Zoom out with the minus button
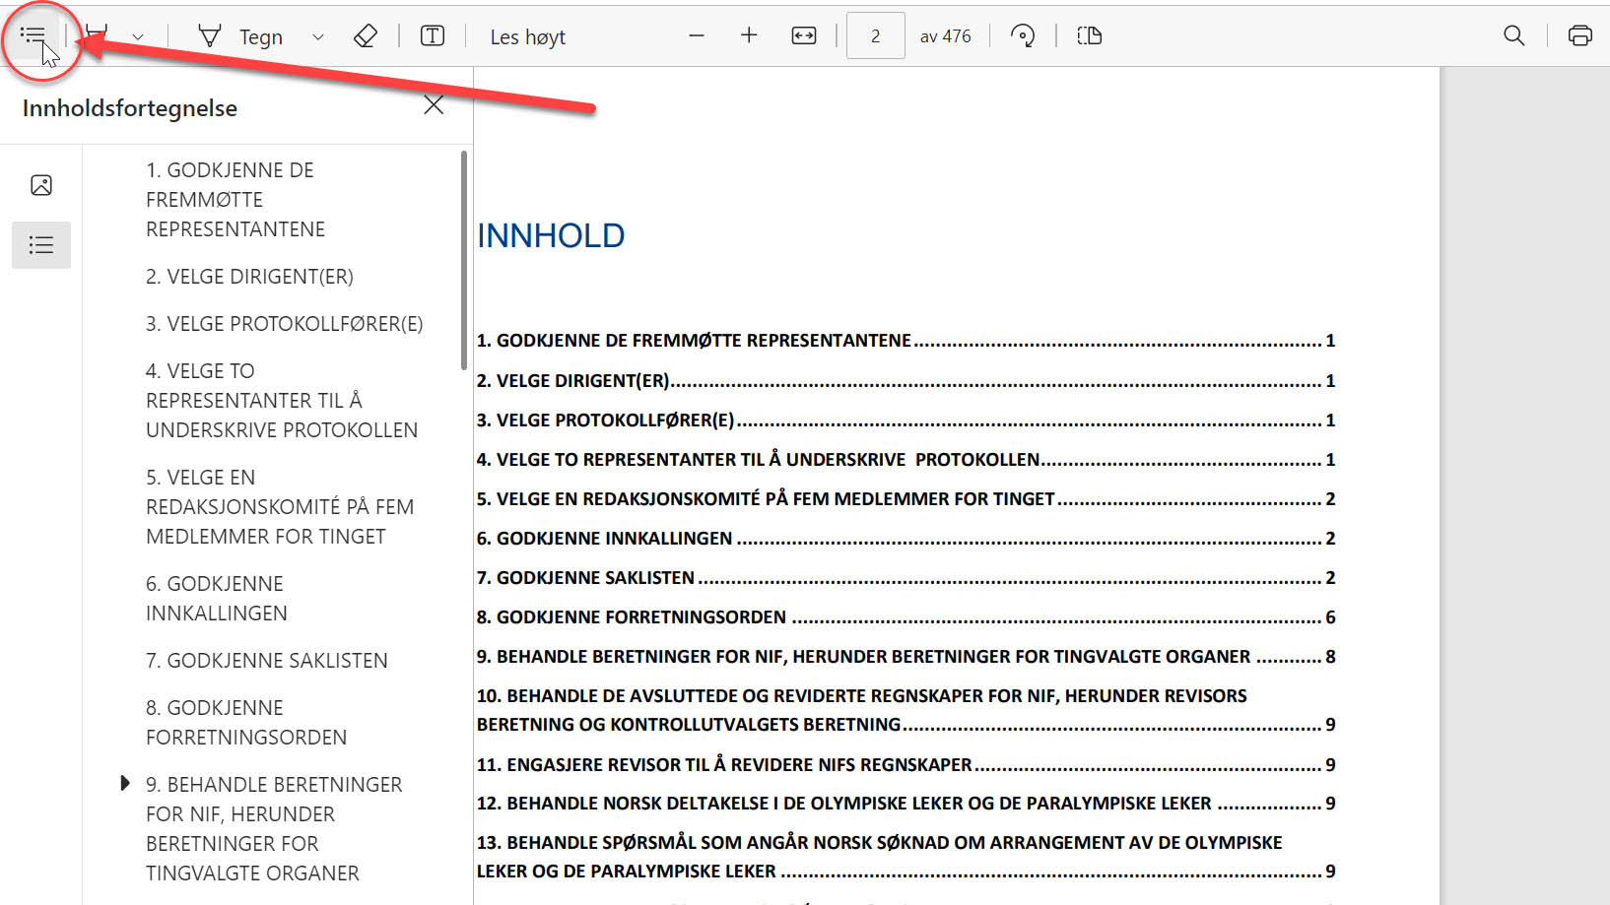 coord(697,36)
